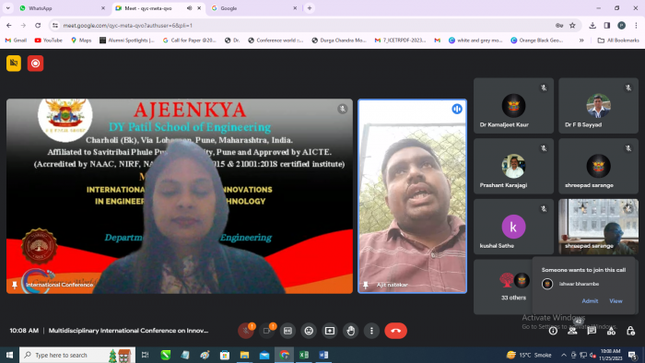The height and width of the screenshot is (363, 645).
Task: Open more options three-dot menu
Action: pyautogui.click(x=371, y=331)
